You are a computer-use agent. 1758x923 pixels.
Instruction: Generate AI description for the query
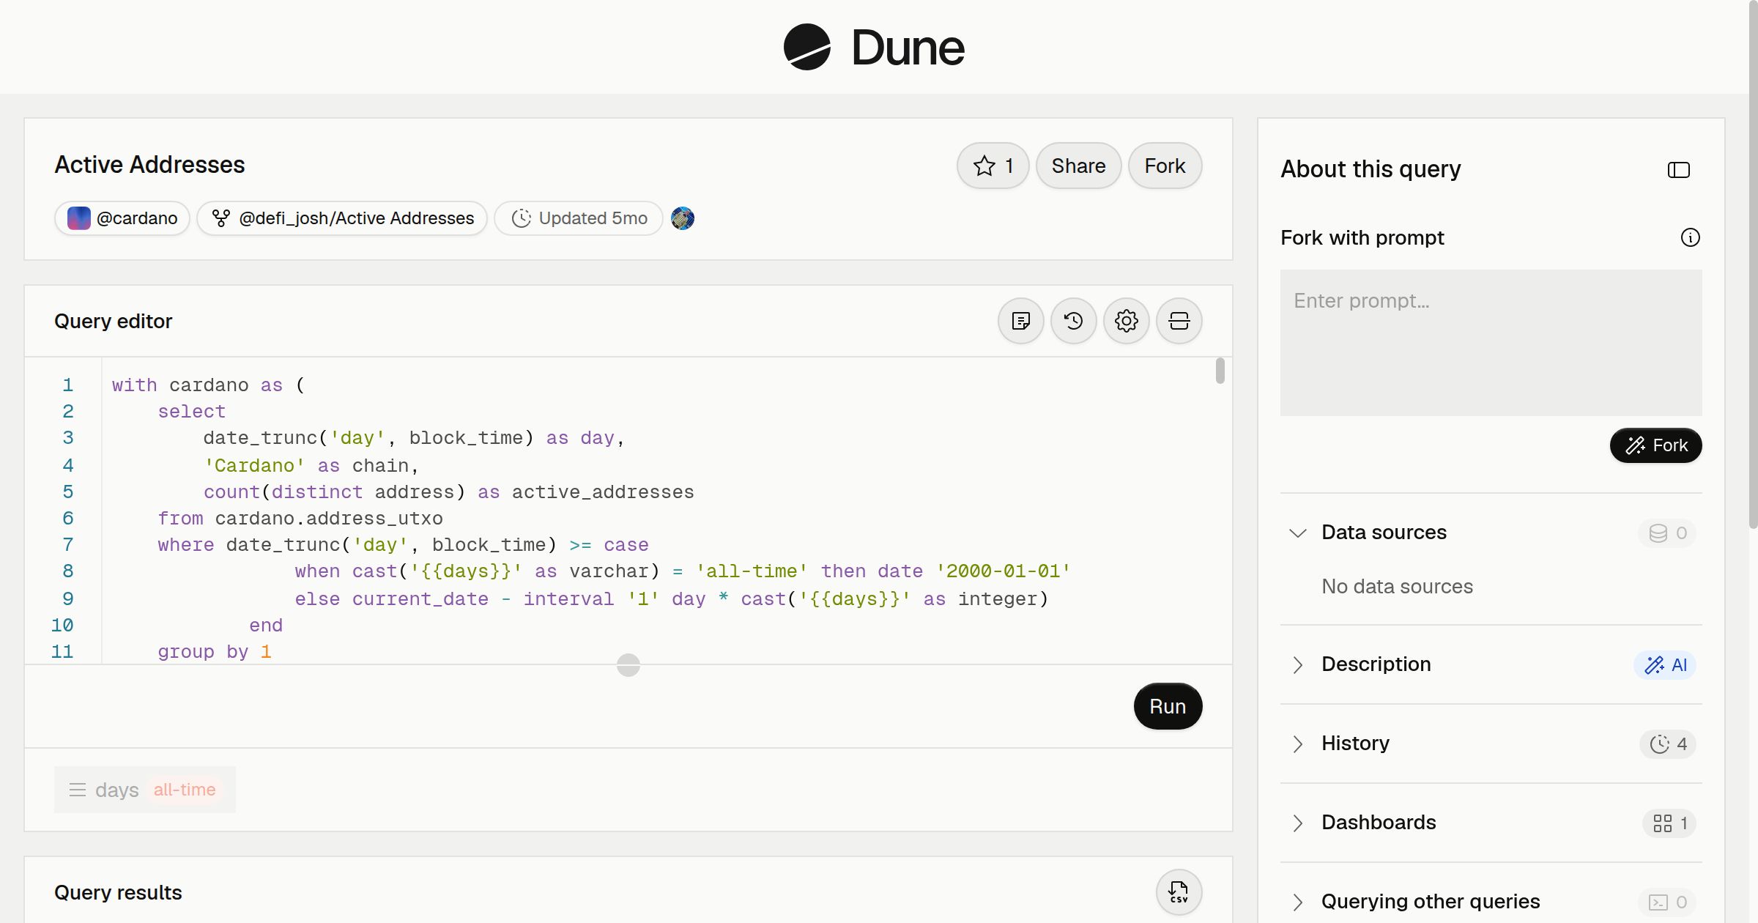coord(1665,664)
